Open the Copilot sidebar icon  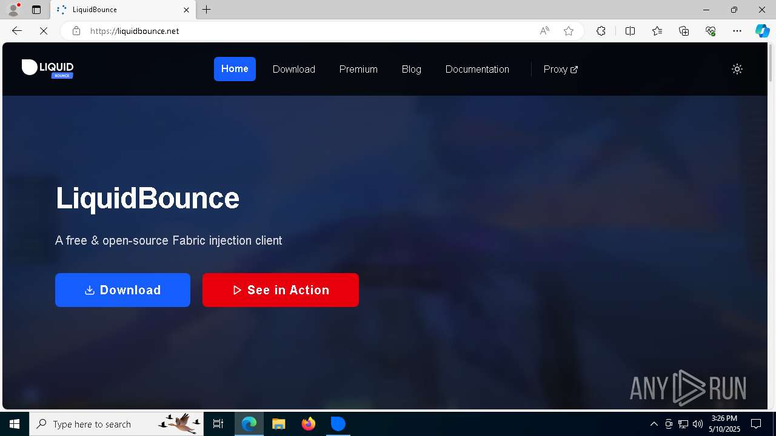click(x=762, y=31)
